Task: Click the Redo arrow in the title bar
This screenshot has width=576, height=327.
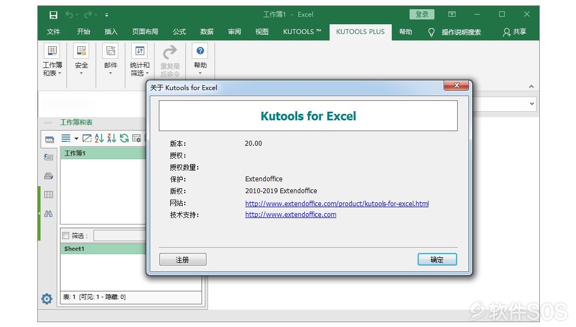Action: pyautogui.click(x=88, y=15)
